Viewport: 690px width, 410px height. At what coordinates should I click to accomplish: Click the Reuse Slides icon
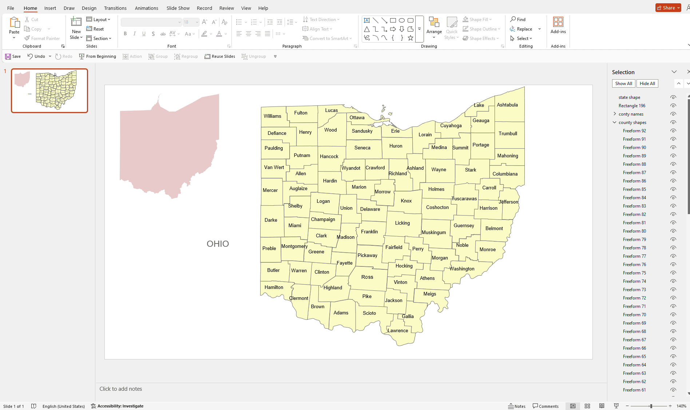pyautogui.click(x=207, y=56)
